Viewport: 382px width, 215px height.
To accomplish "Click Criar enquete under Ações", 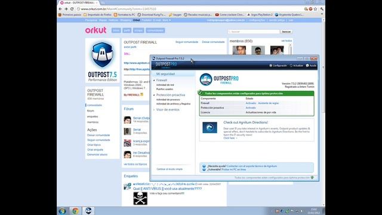I will 95,150.
